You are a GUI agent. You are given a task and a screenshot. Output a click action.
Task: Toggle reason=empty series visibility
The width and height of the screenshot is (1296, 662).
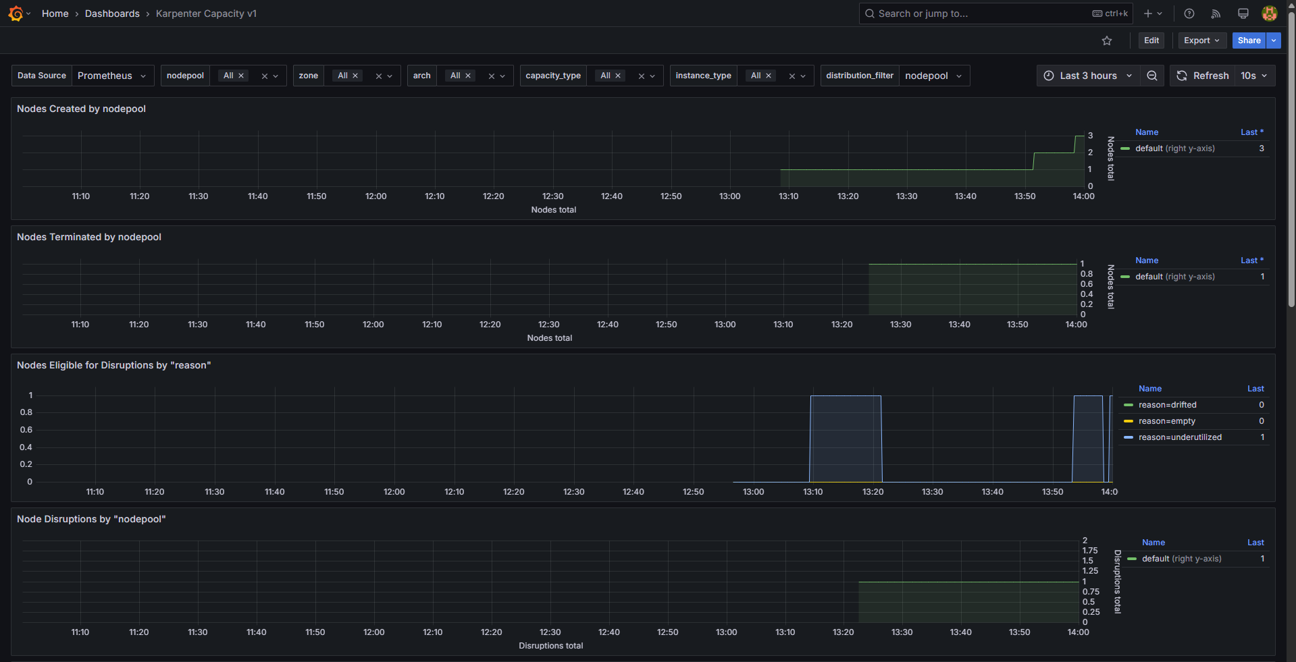pos(1167,421)
